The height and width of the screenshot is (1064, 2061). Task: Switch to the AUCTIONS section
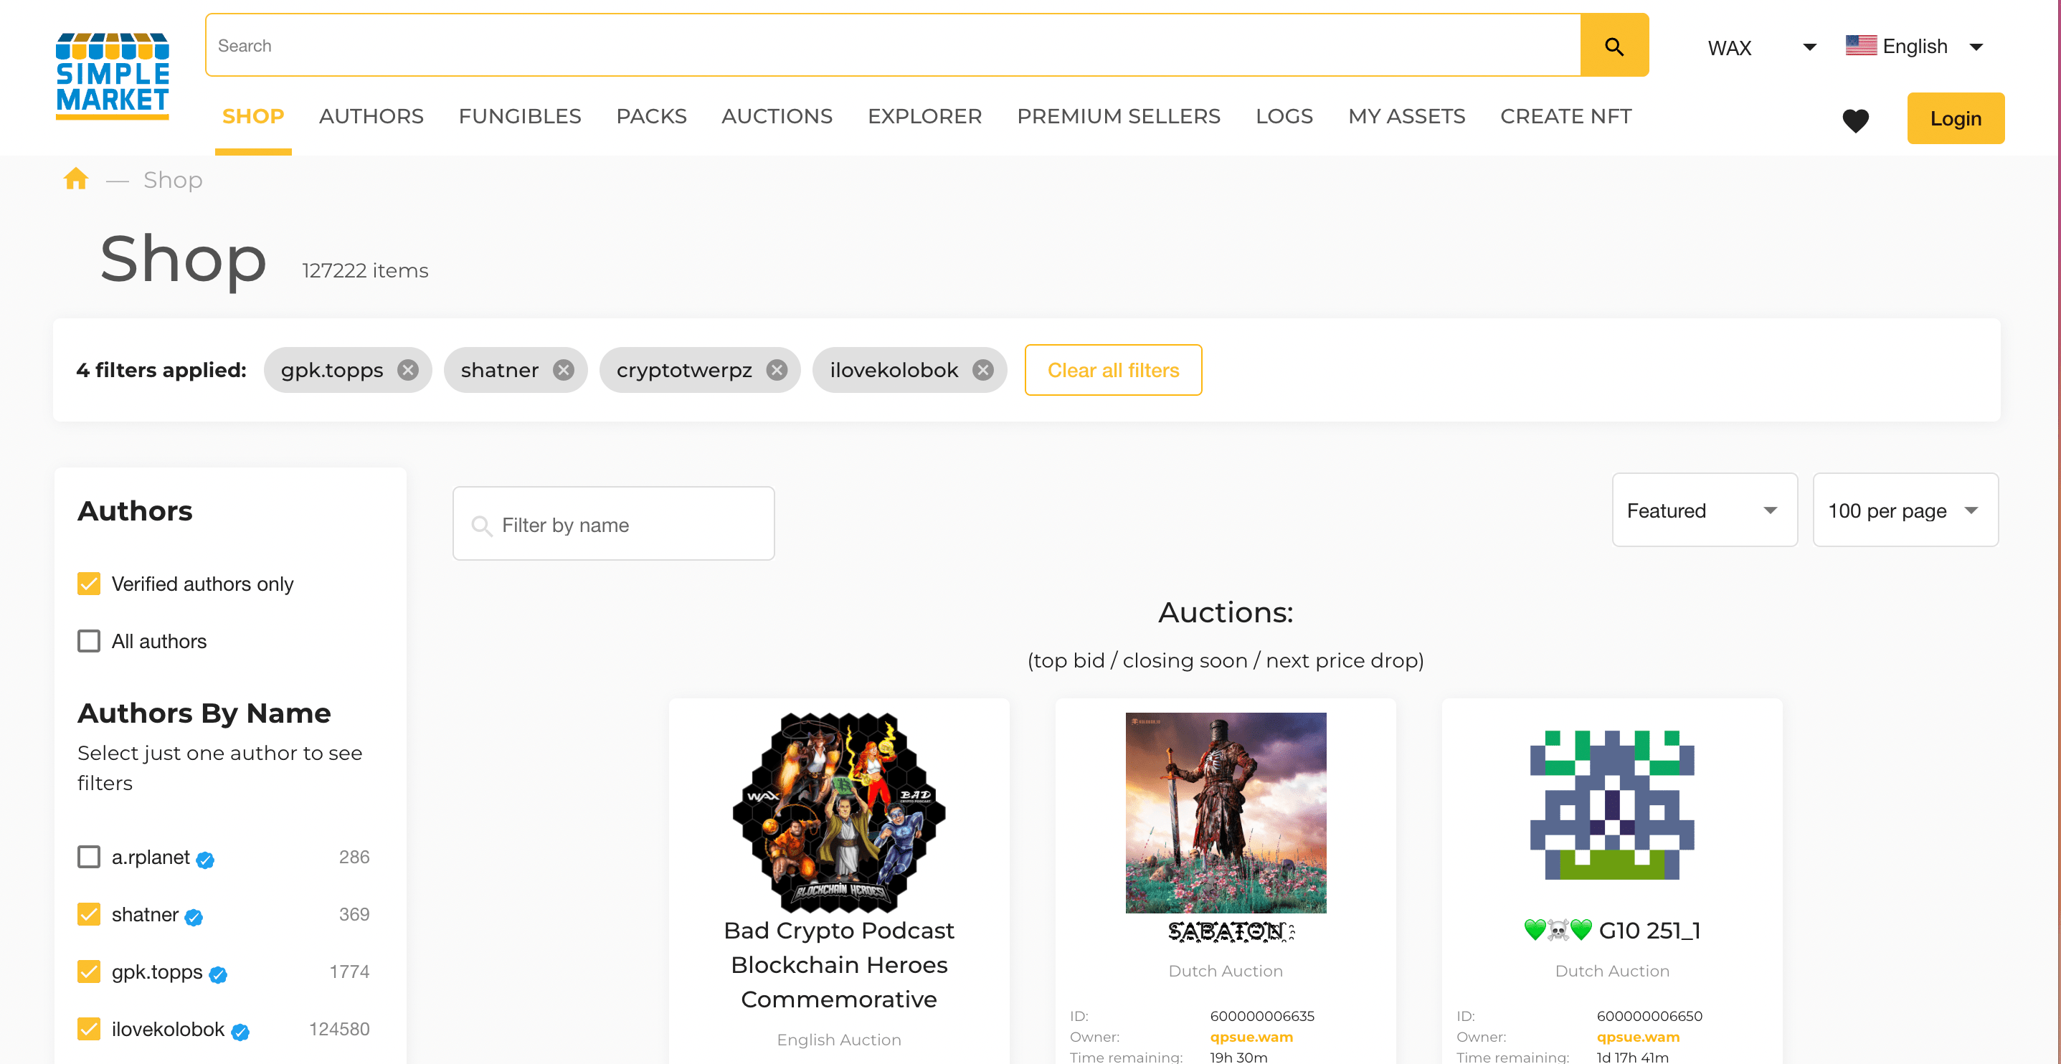[777, 116]
